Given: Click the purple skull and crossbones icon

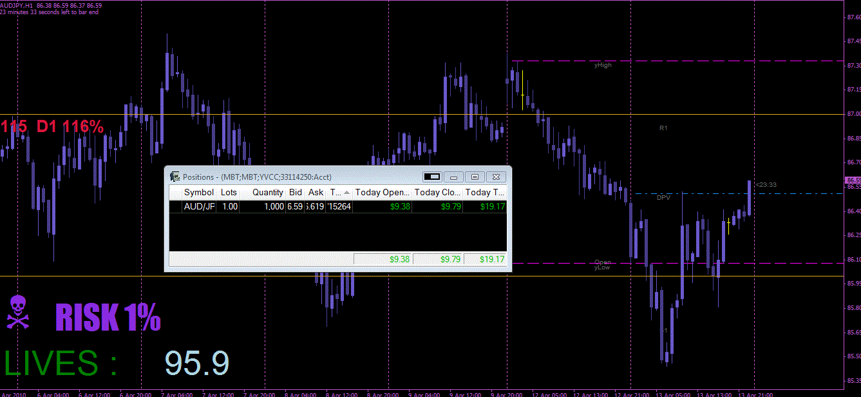Looking at the screenshot, I should point(19,312).
